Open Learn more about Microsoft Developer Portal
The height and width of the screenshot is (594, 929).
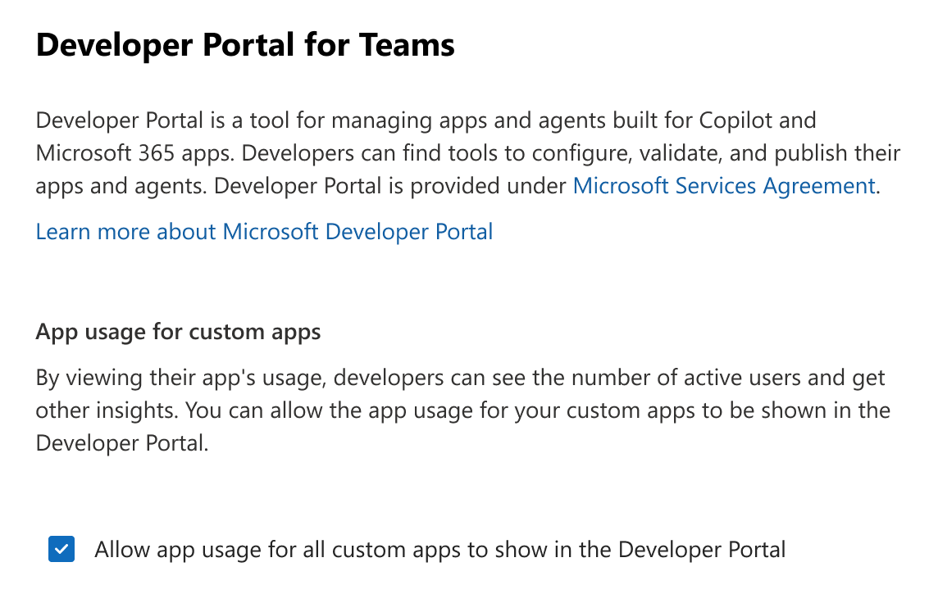click(264, 232)
